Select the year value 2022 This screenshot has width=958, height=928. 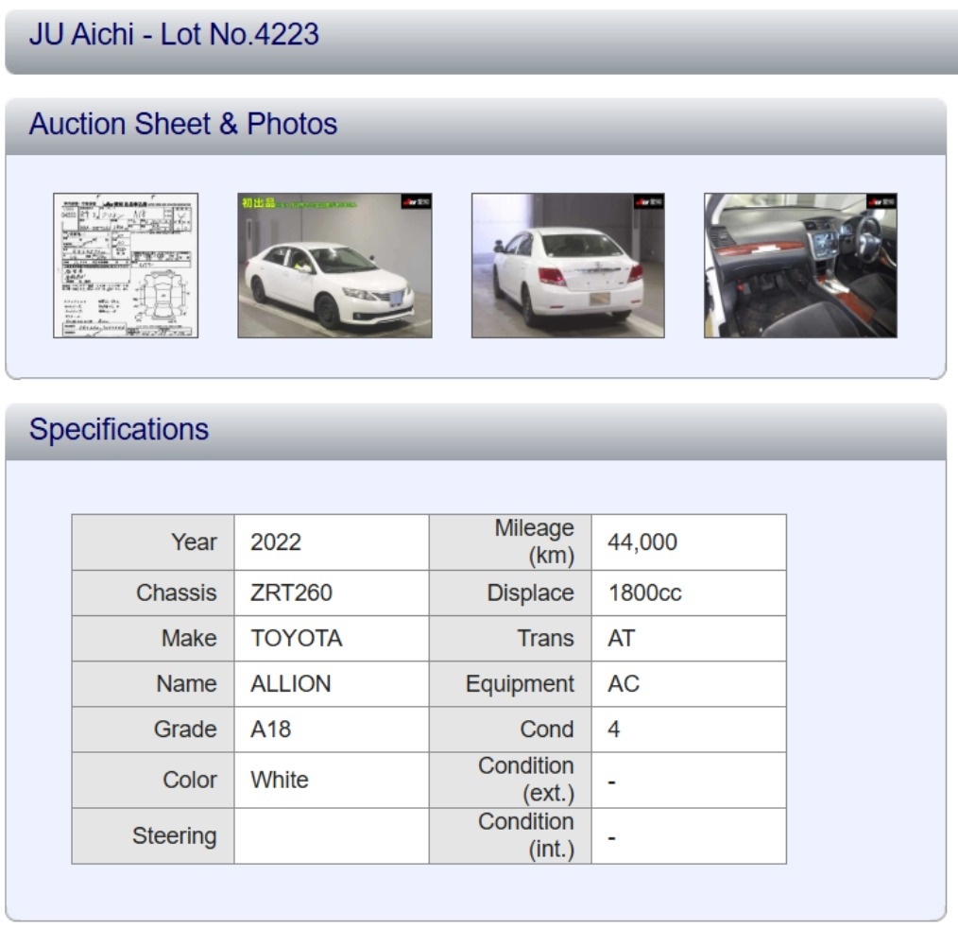[x=276, y=542]
